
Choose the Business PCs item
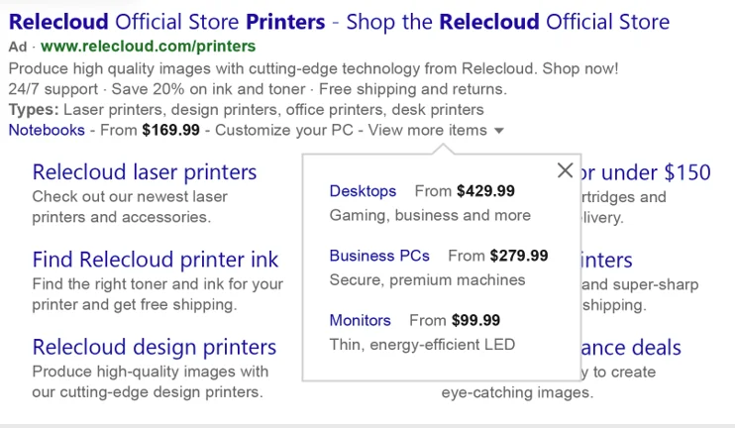click(379, 256)
